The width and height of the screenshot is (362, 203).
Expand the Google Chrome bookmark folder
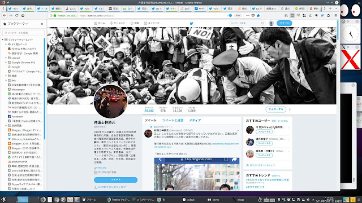(x=6, y=63)
